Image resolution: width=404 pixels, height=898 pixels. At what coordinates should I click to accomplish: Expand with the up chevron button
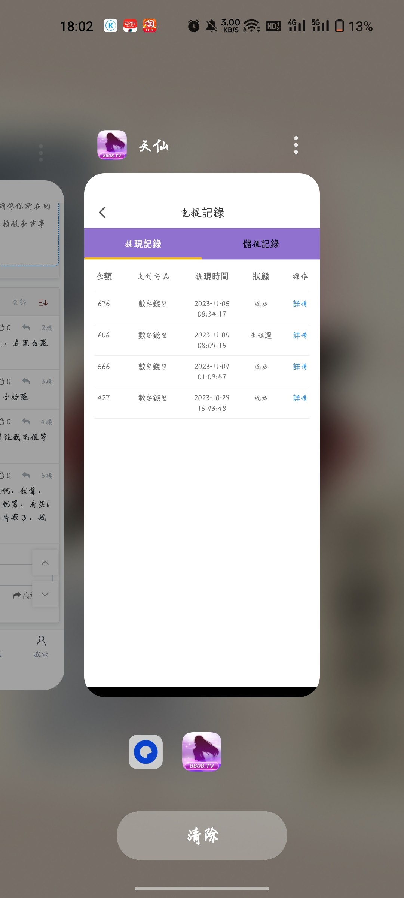45,563
